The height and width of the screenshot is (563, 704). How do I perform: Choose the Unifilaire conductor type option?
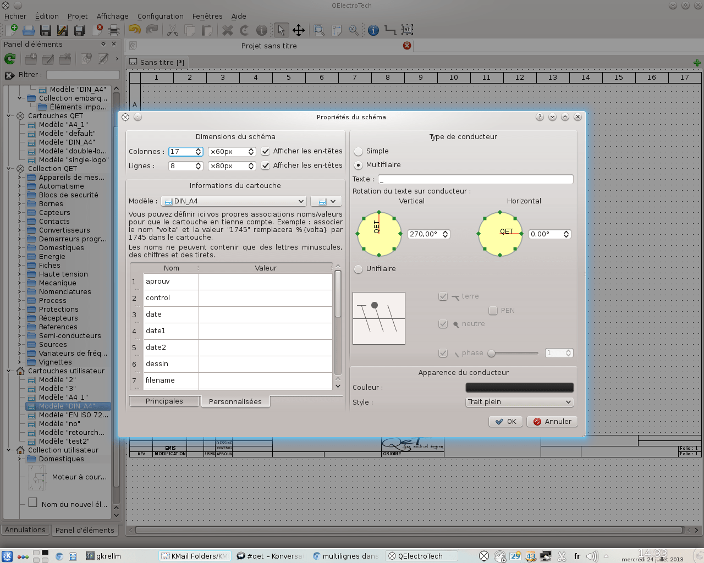coord(359,269)
